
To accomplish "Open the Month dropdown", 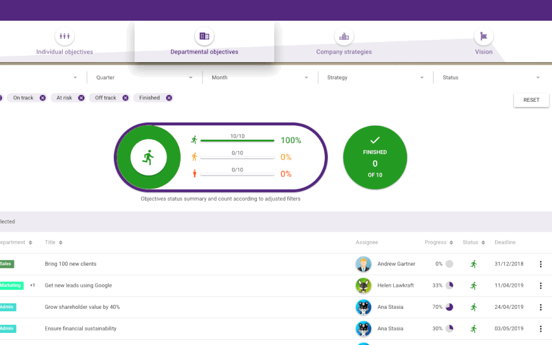I will (x=260, y=78).
